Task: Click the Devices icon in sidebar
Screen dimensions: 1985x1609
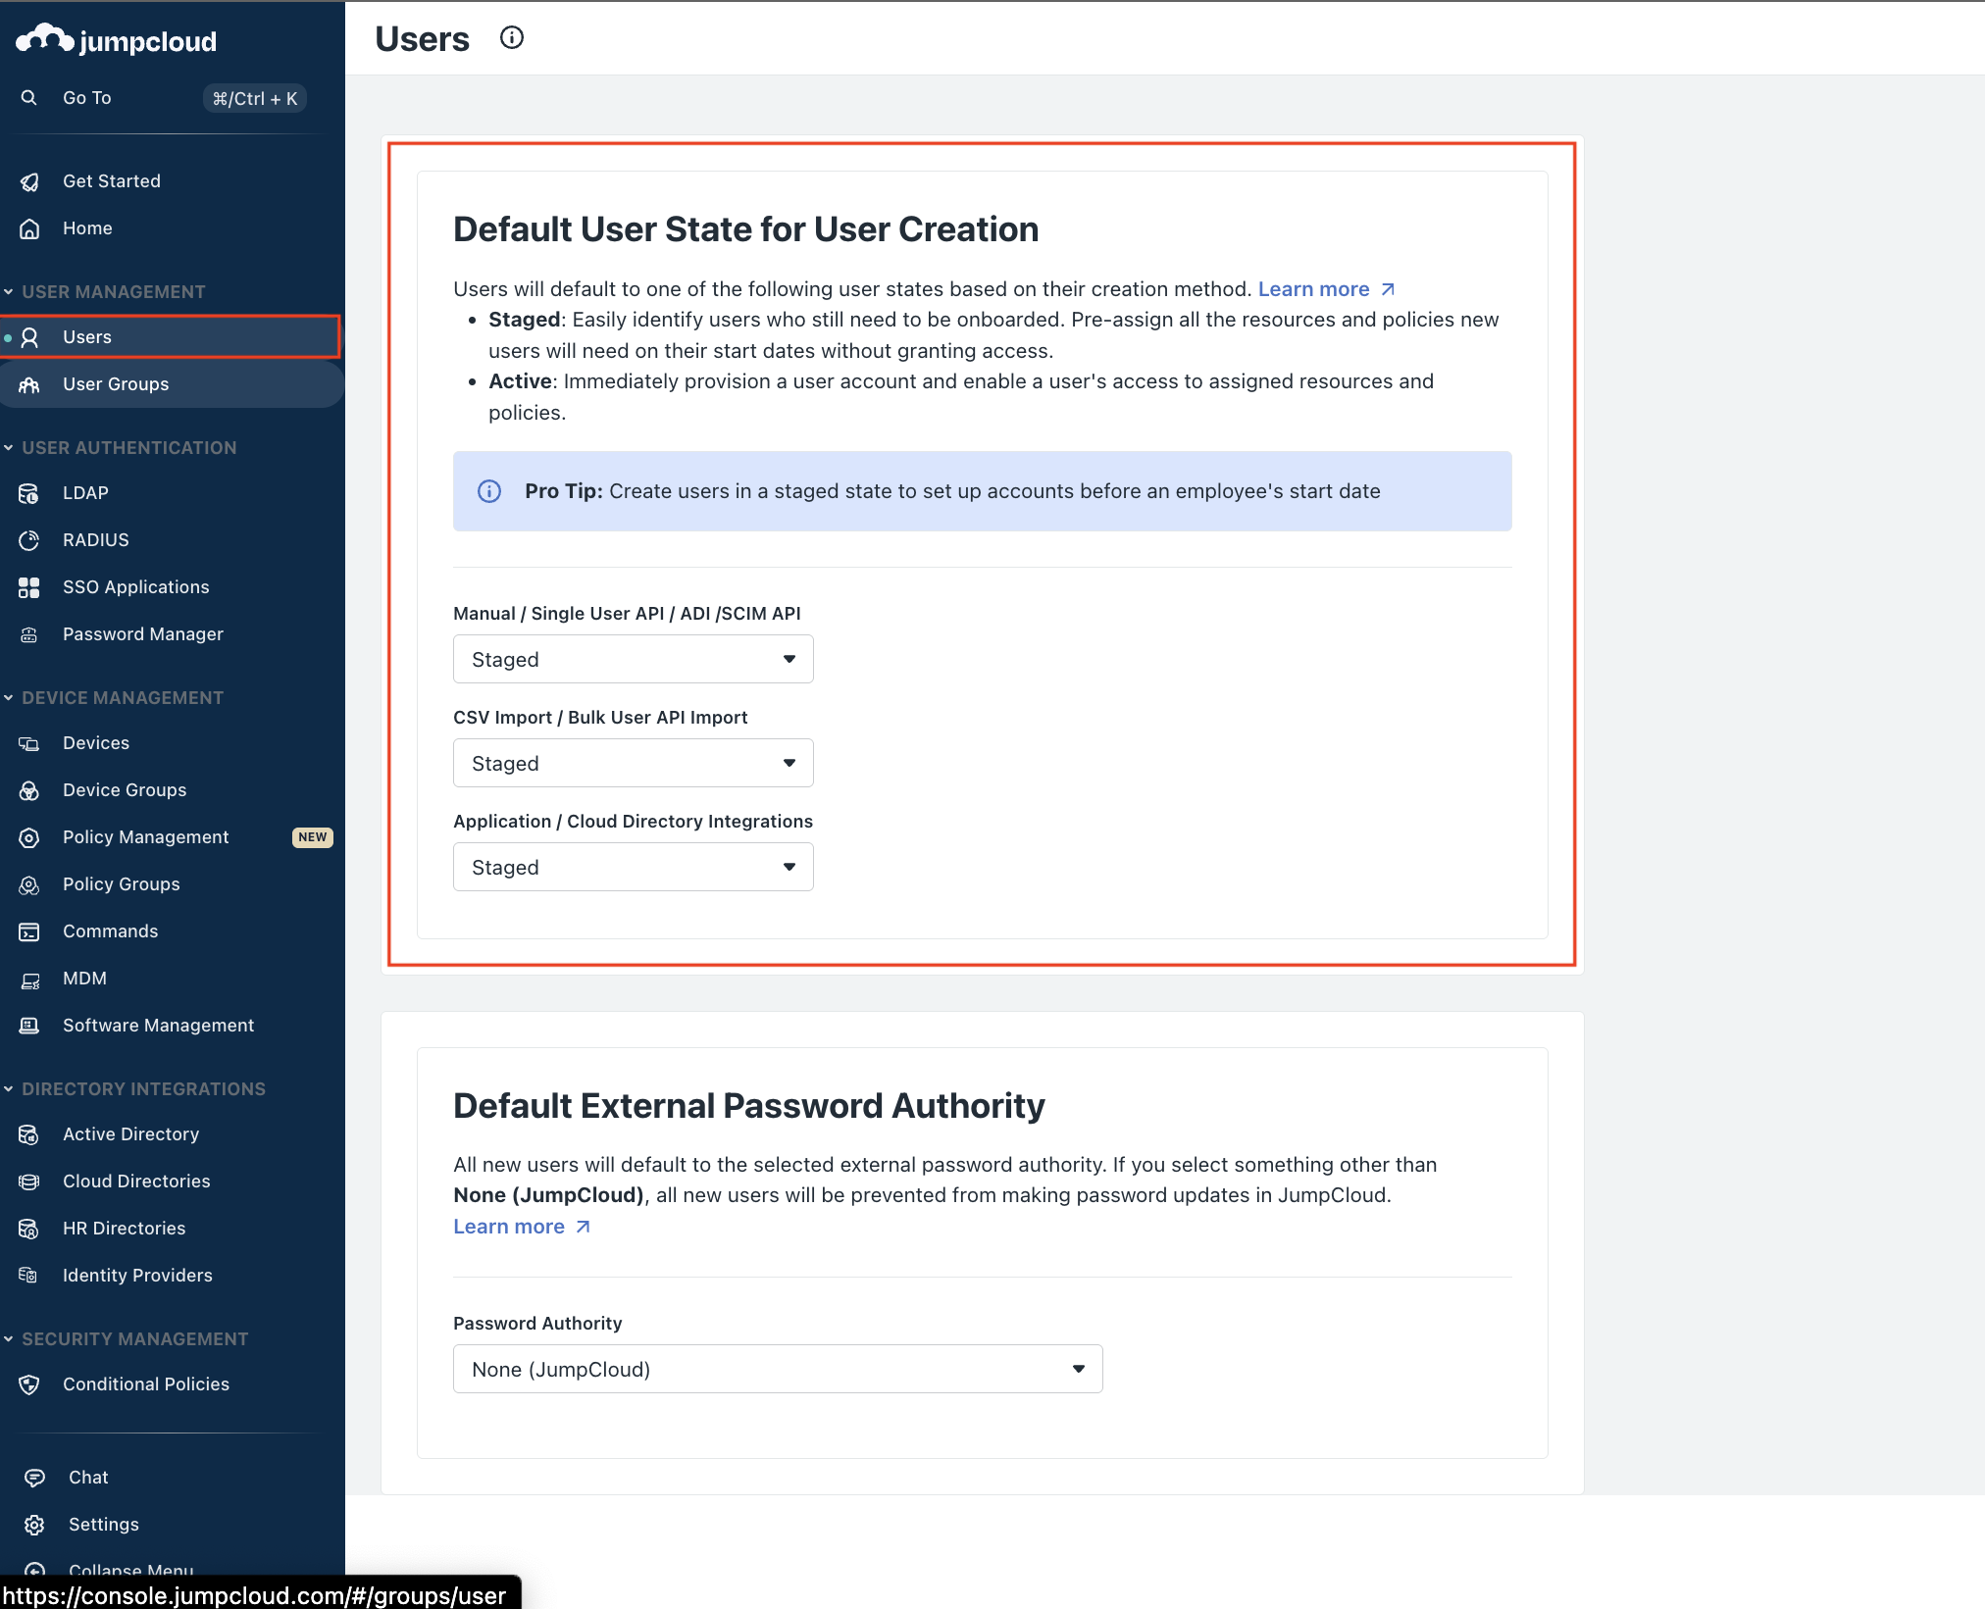Action: click(29, 743)
